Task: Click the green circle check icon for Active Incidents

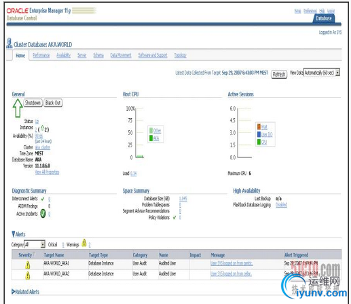Action: [43, 214]
